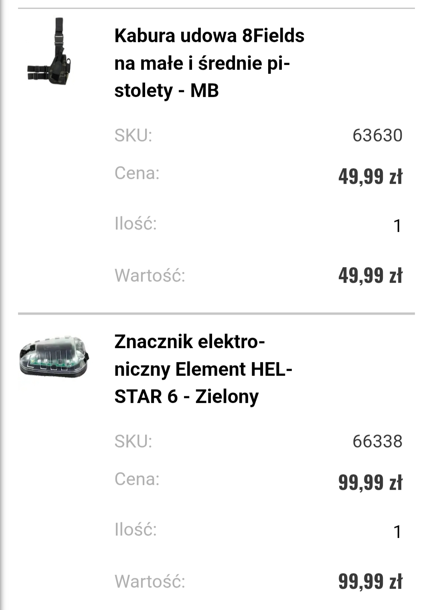Select the HEL-STAR marker's quantity value 1
This screenshot has height=610, width=433.
tap(397, 532)
